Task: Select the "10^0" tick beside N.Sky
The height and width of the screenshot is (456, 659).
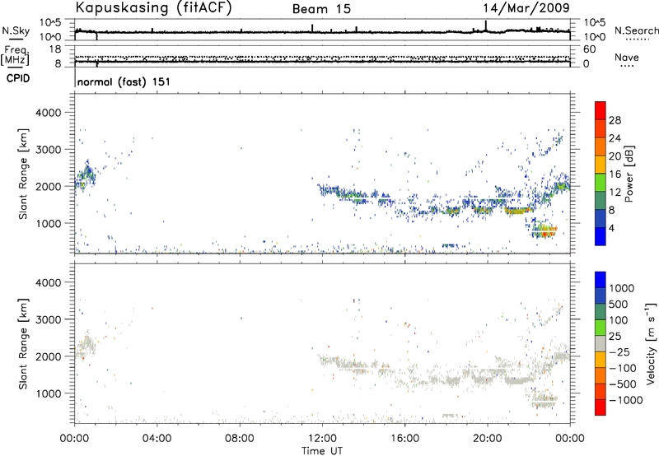Action: [x=50, y=36]
